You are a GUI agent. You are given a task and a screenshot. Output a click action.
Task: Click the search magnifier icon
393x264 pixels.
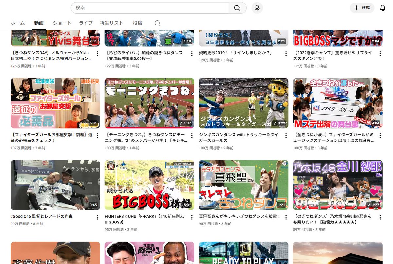point(237,8)
